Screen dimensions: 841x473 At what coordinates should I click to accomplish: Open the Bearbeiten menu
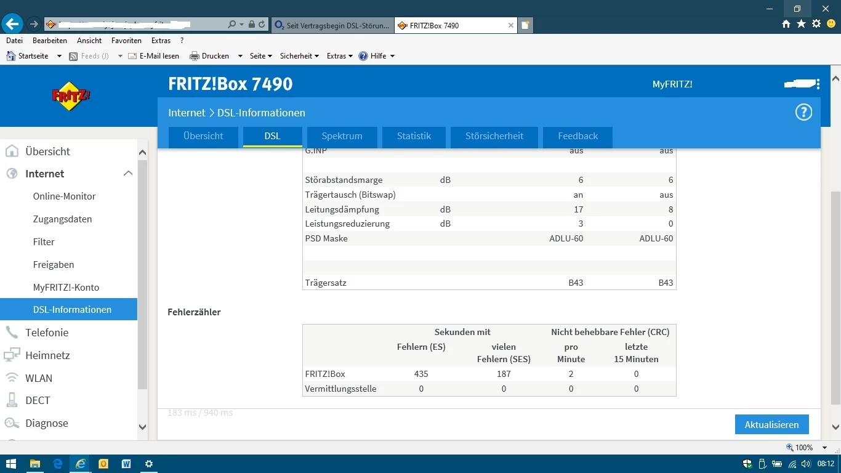[x=50, y=41]
